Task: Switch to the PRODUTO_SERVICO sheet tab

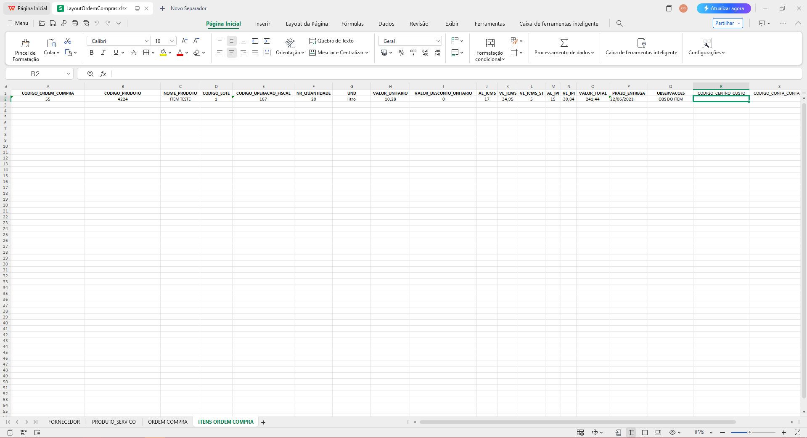Action: (x=114, y=422)
